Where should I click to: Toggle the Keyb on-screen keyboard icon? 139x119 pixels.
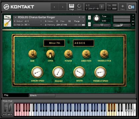click(71, 7)
